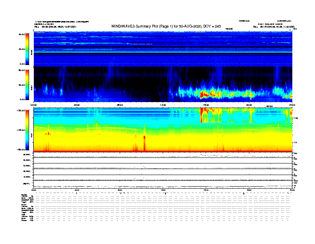Click the 00:00 tick label under RAD1 spectrogram
Viewport: 315px width, 244px height.
[33, 105]
